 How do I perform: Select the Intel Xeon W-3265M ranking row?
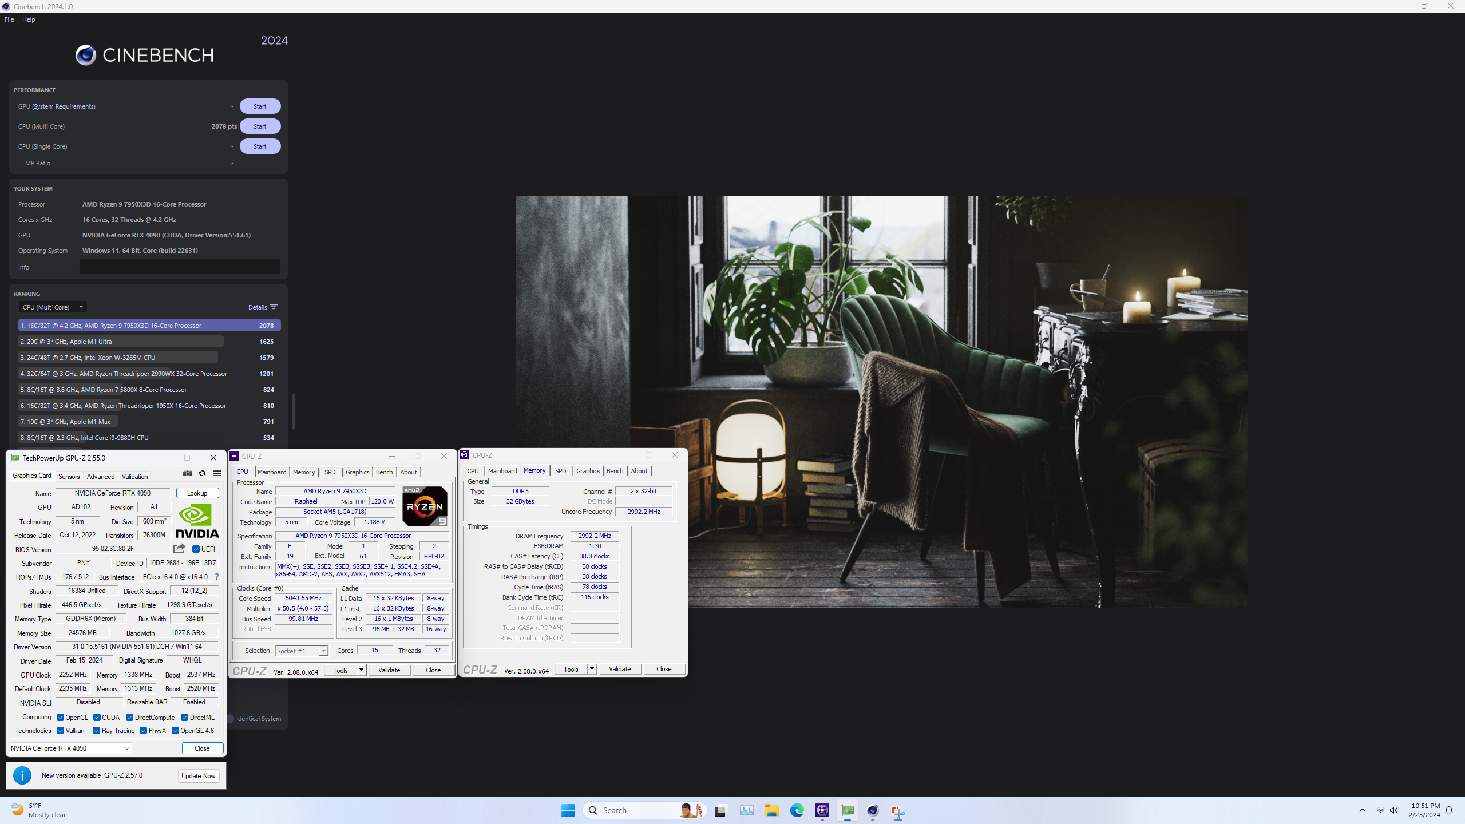click(149, 358)
